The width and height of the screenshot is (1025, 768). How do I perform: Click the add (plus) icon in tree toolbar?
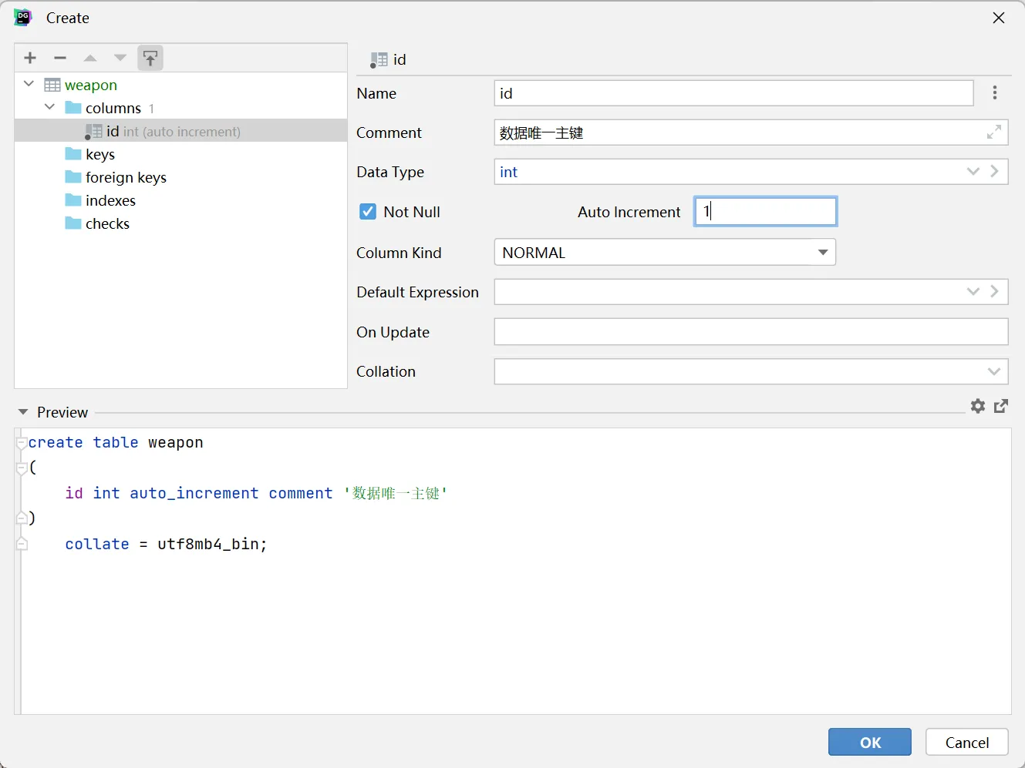[30, 58]
